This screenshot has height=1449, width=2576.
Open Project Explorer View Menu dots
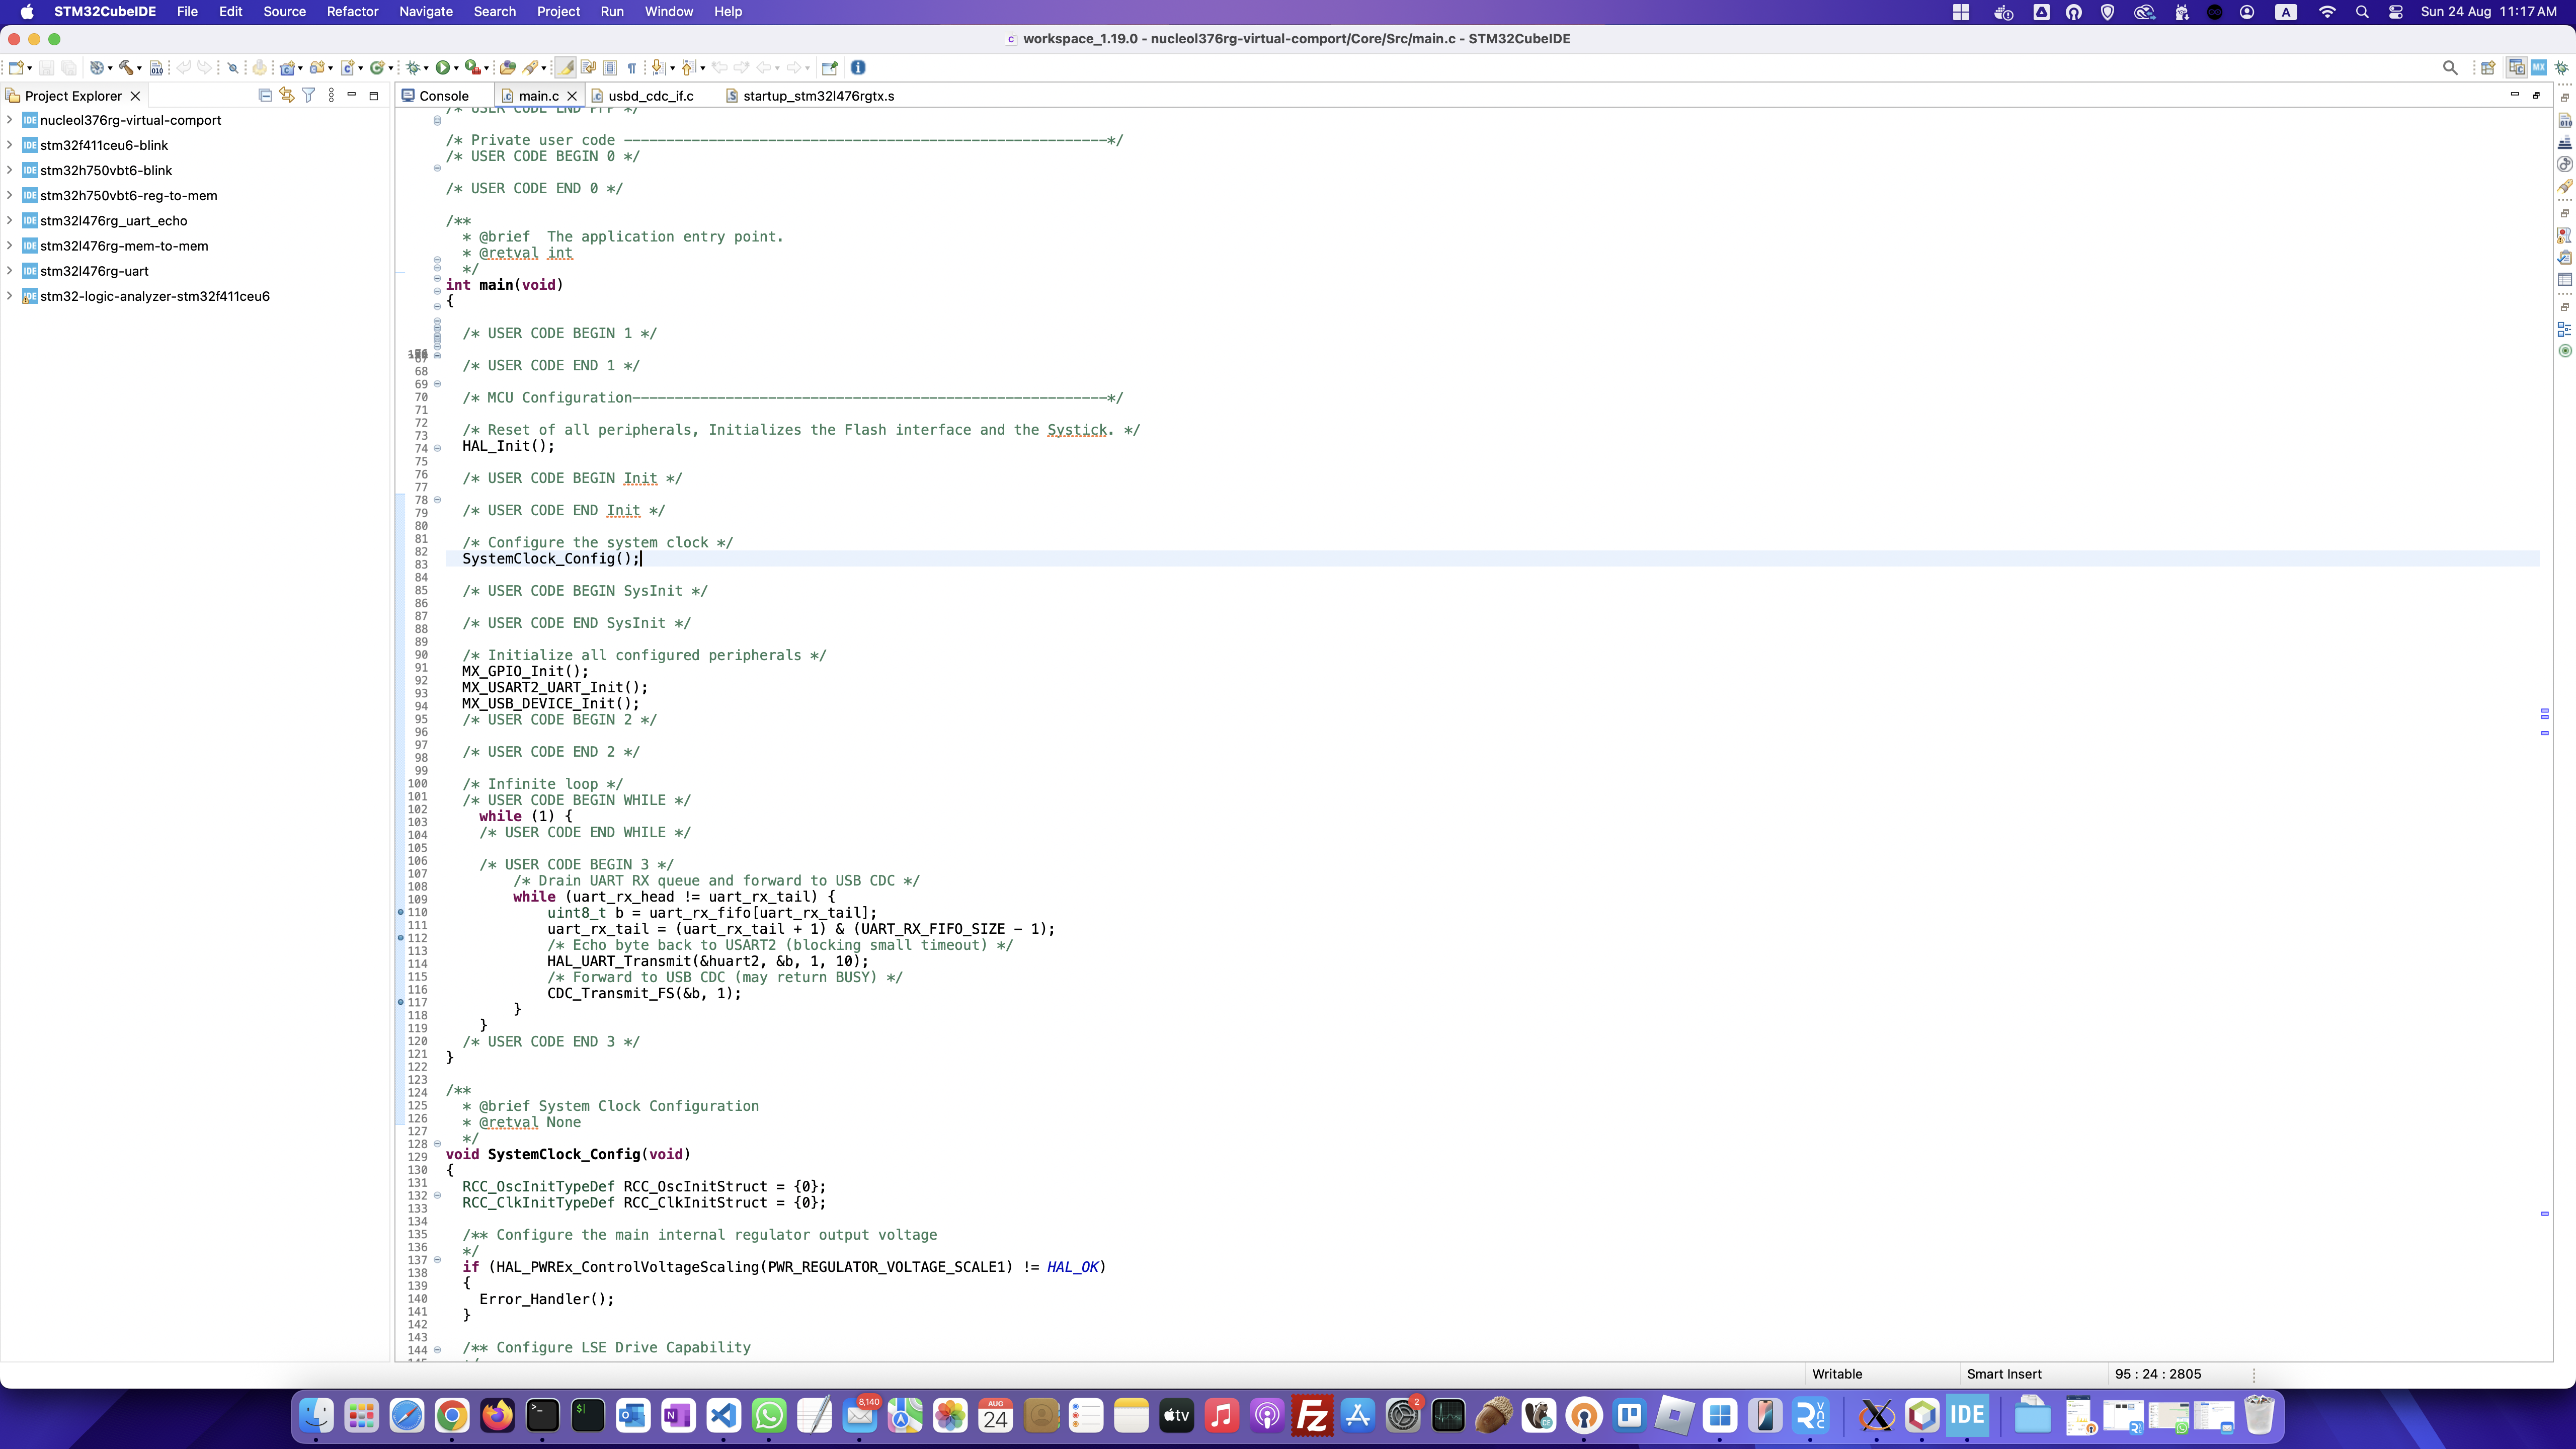click(331, 95)
